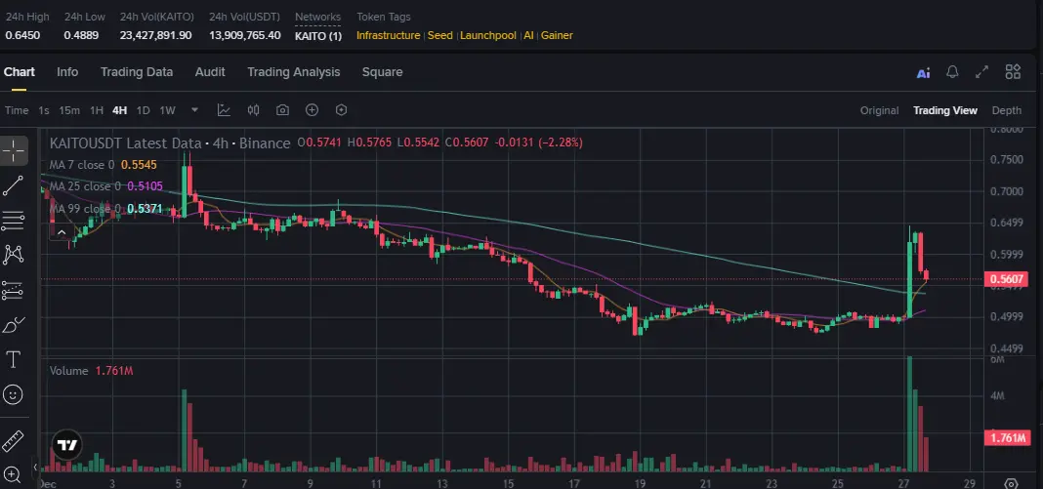Open the horizontal lines Fibonacci tool
Viewport: 1043px width, 489px height.
(14, 221)
